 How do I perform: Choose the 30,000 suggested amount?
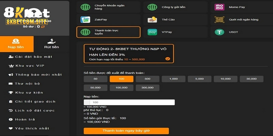click(252, 79)
